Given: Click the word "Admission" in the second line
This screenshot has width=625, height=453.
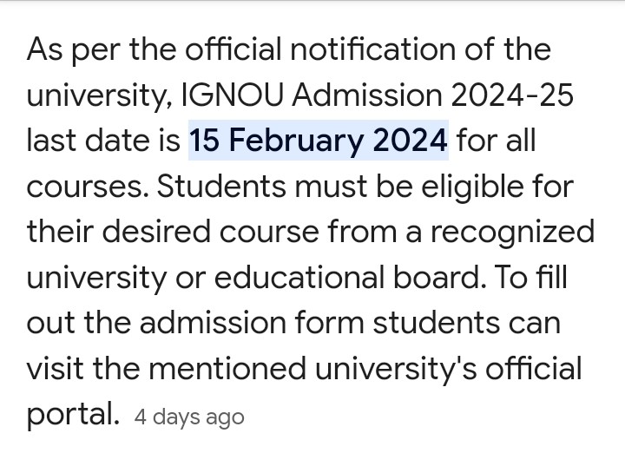Looking at the screenshot, I should pos(366,95).
